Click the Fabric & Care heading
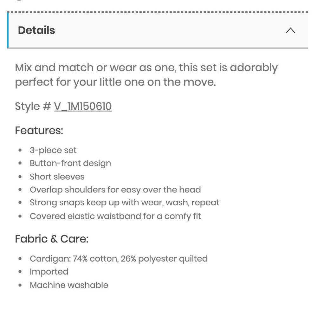317x317 pixels. [x=52, y=239]
